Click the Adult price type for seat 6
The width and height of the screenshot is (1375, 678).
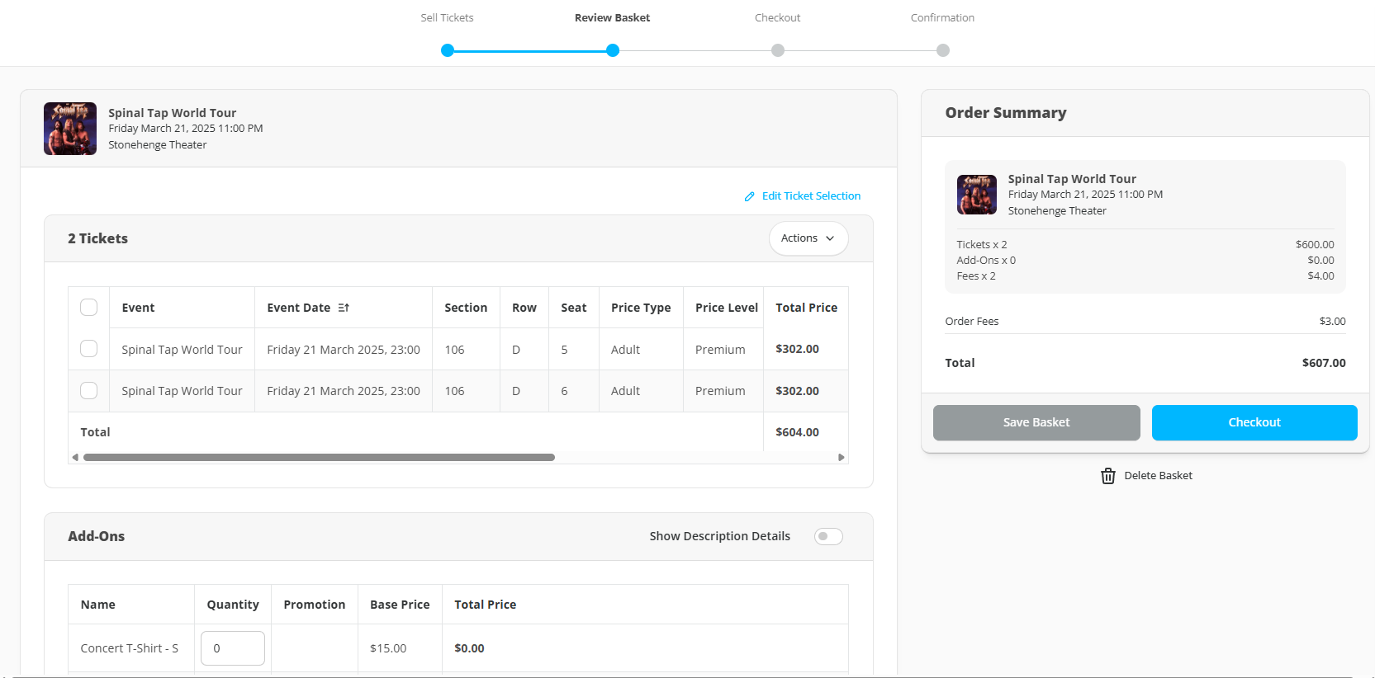(625, 391)
